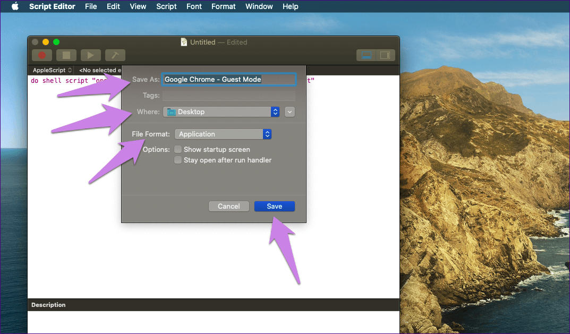
Task: Click the Save As name field
Action: pos(229,79)
